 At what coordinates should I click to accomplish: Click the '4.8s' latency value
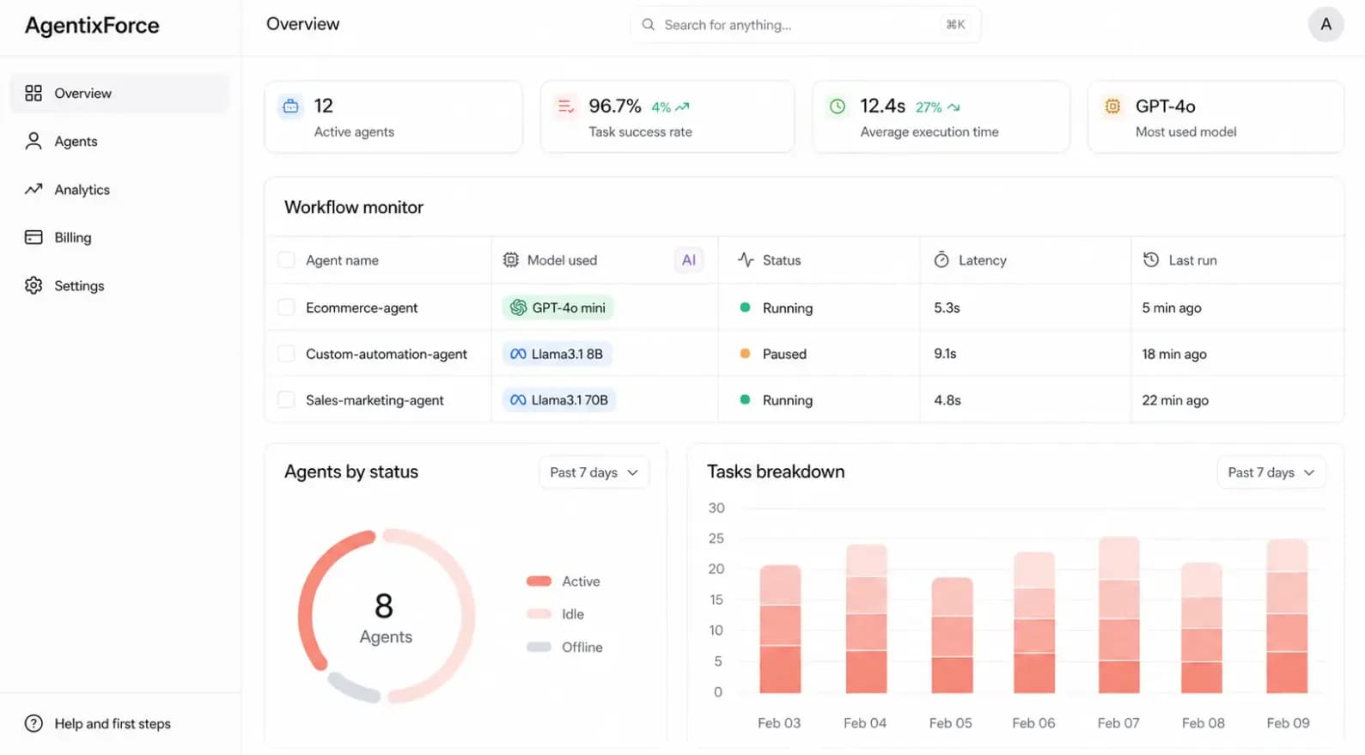tap(948, 400)
